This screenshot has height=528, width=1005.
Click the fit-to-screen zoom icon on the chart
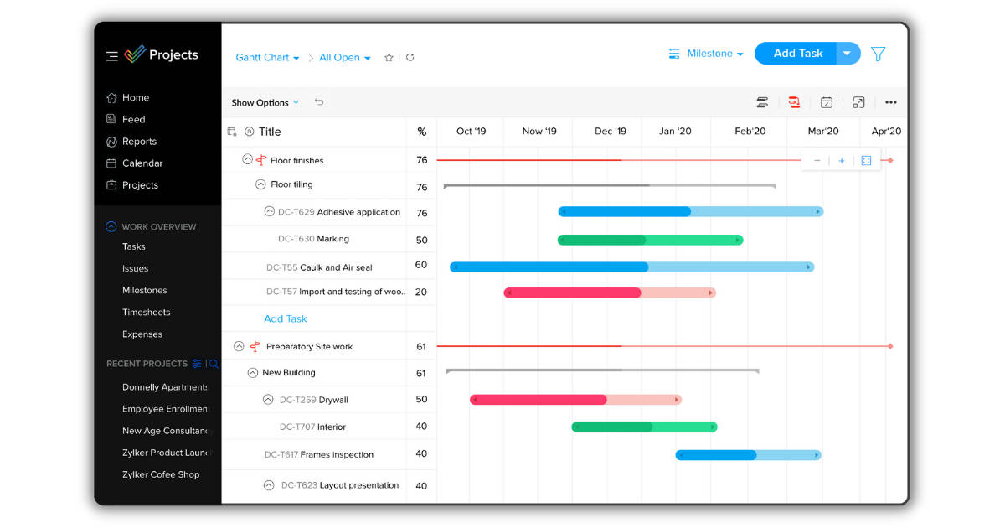point(866,159)
